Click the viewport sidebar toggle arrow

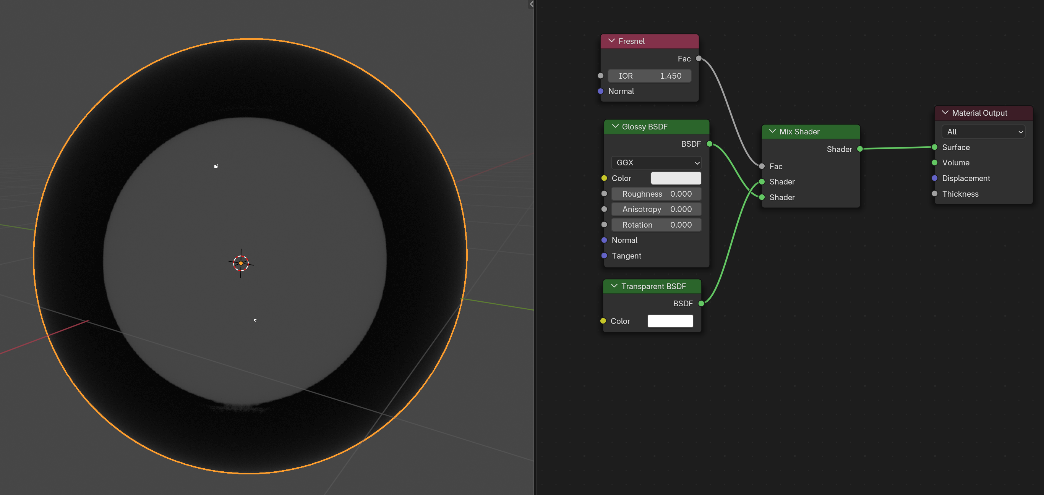[531, 4]
